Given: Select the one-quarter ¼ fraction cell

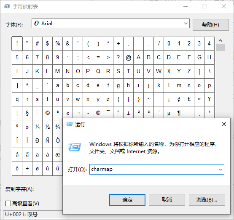Looking at the screenshot, I should point(37,127).
